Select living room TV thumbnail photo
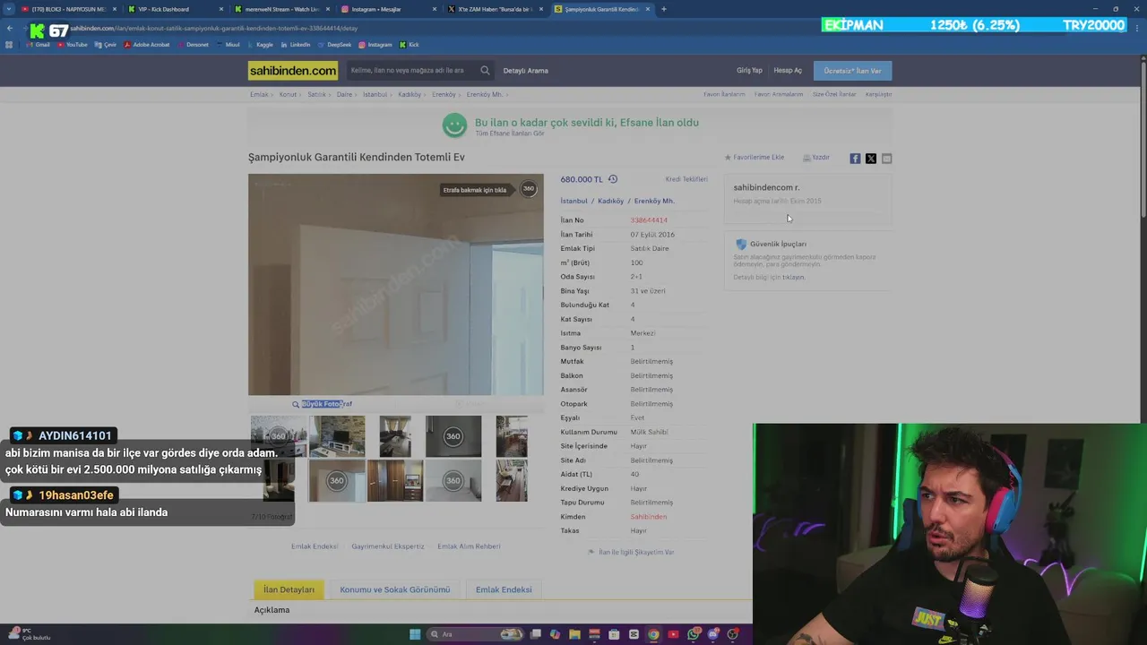This screenshot has height=645, width=1147. pos(337,436)
